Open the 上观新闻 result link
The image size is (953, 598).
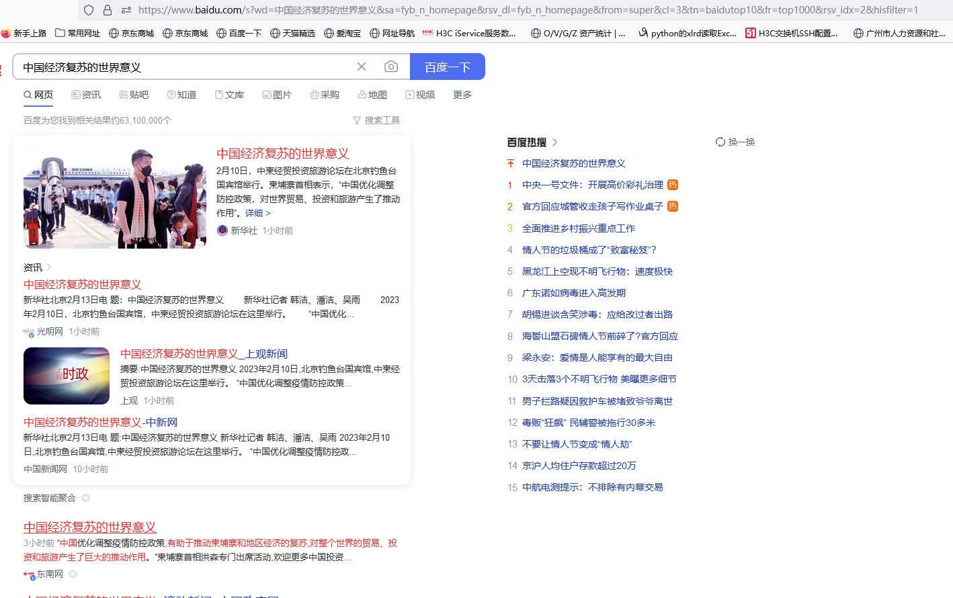pyautogui.click(x=204, y=354)
